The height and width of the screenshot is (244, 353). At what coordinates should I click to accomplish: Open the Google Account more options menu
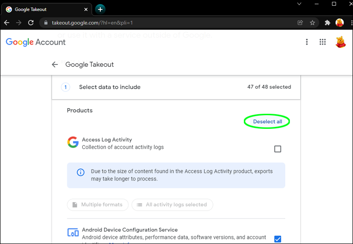pos(307,42)
